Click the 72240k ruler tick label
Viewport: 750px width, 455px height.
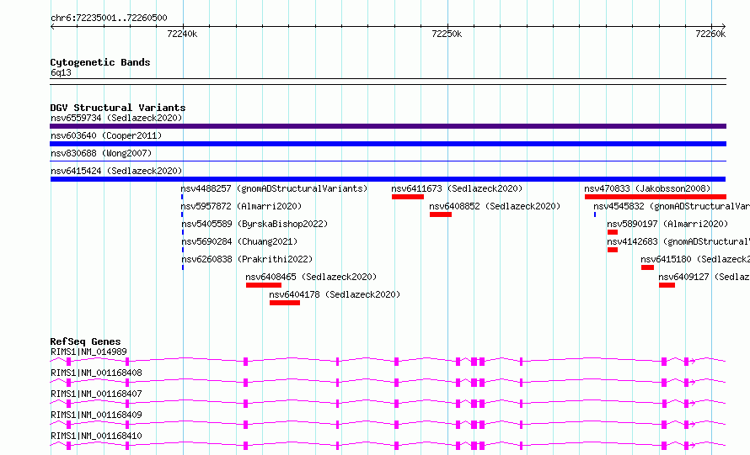[x=182, y=34]
